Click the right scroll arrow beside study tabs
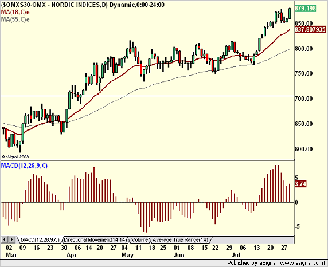The width and height of the screenshot is (328, 267). point(11,239)
